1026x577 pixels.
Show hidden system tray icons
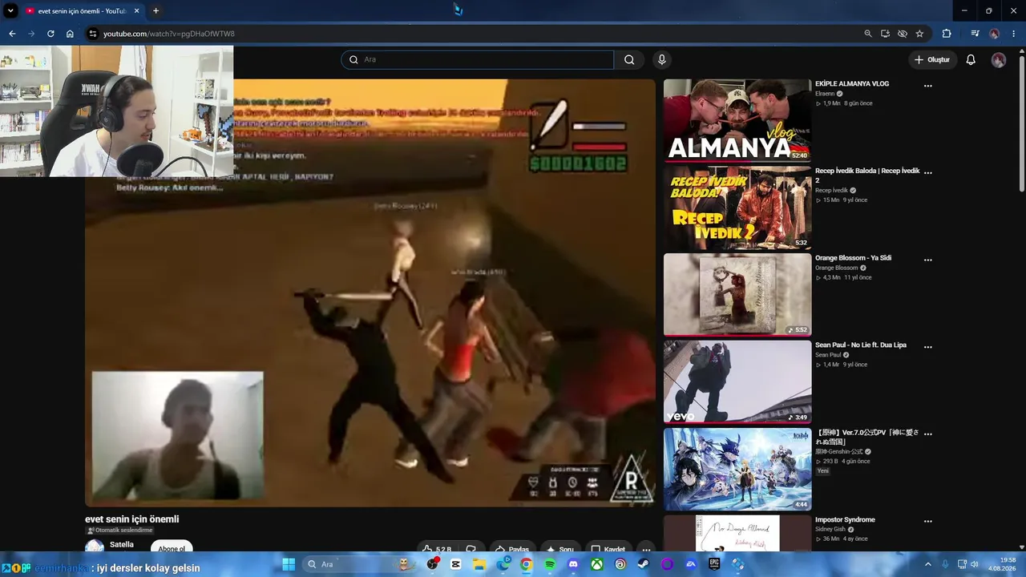click(928, 564)
